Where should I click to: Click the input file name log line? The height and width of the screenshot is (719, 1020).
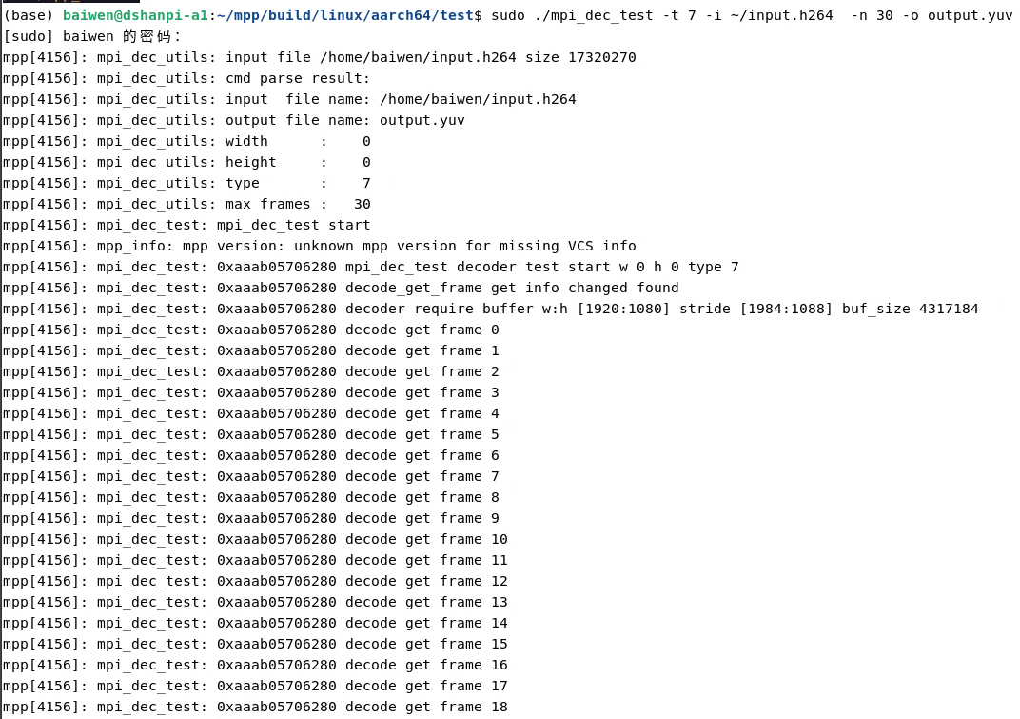289,99
